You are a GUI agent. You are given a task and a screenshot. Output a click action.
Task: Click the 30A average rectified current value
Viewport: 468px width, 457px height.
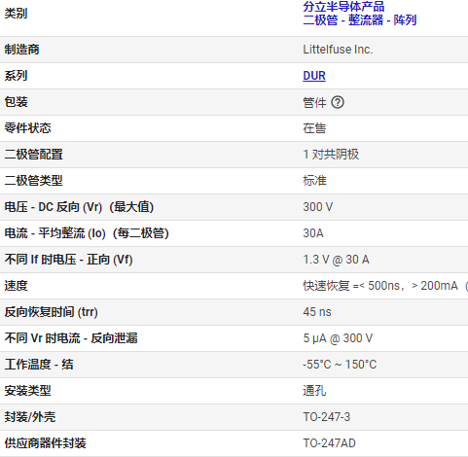[x=313, y=233]
